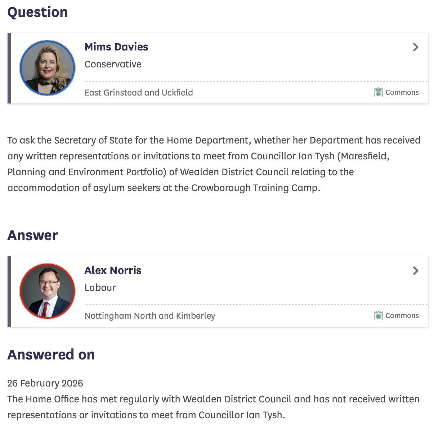Click the date 26 February 2026
This screenshot has width=443, height=424.
[x=45, y=383]
